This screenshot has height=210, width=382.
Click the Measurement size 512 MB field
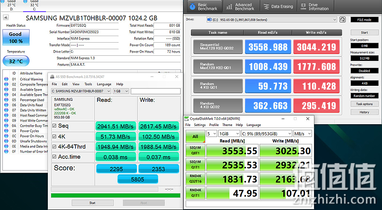click(x=365, y=58)
